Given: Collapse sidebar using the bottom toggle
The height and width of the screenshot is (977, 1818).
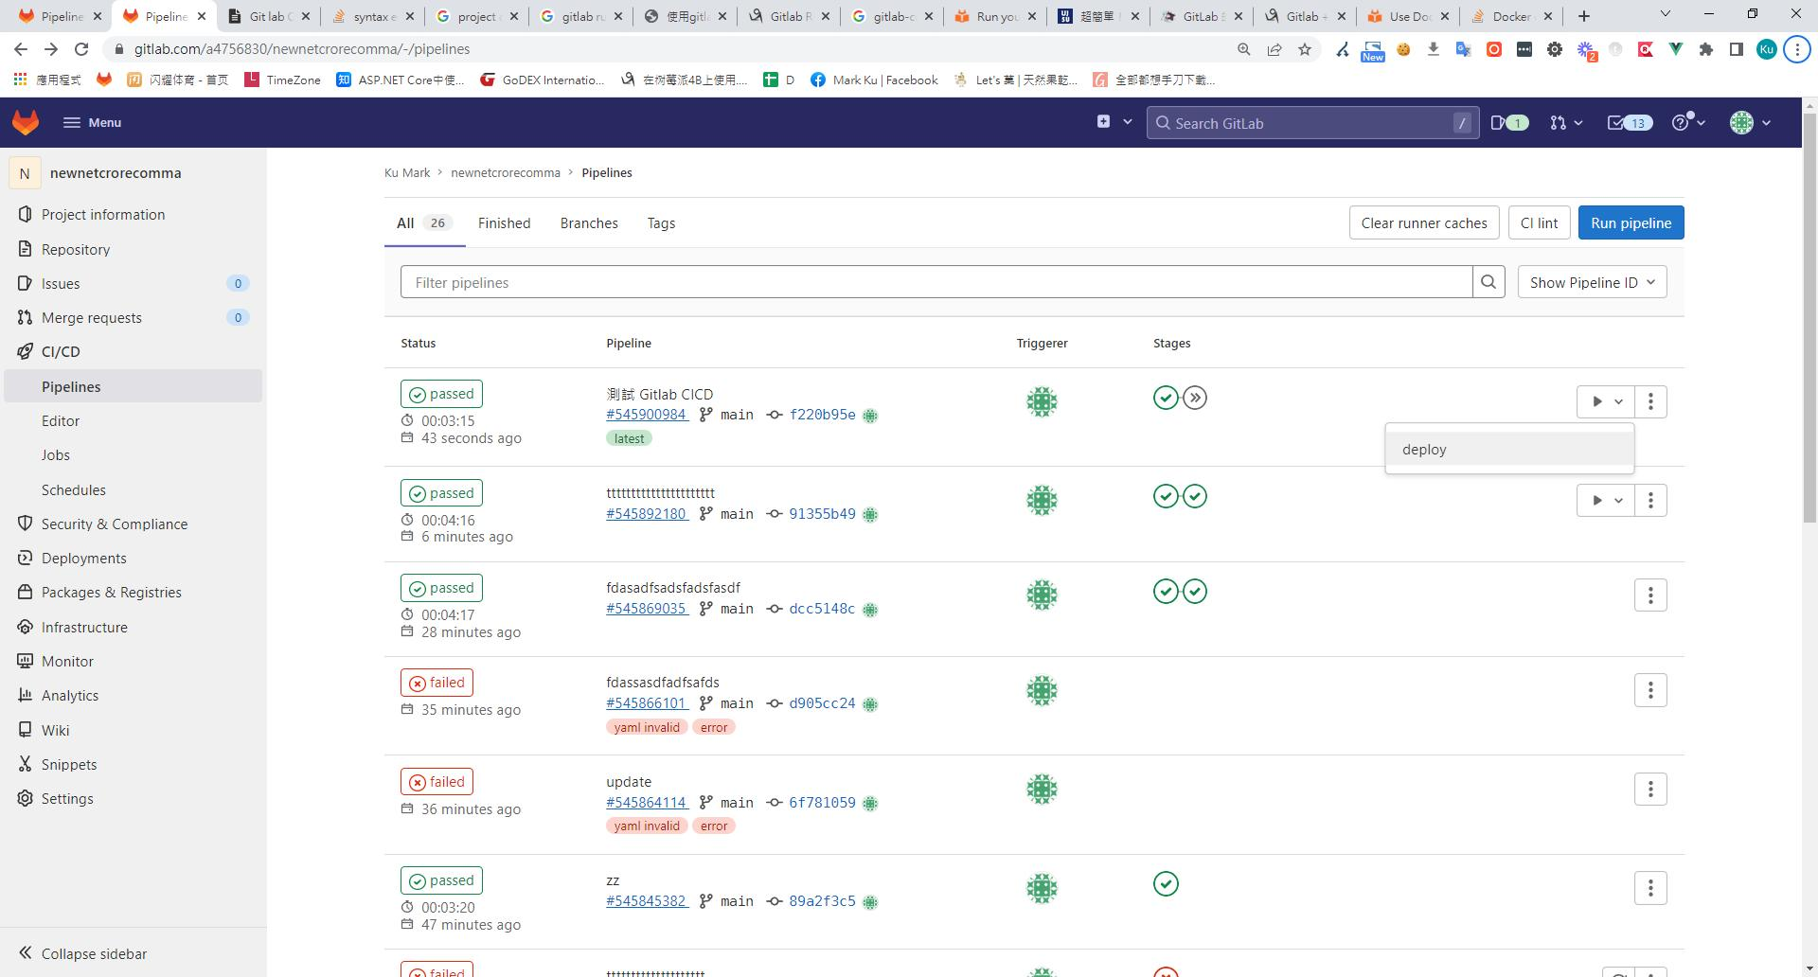Looking at the screenshot, I should 83,953.
